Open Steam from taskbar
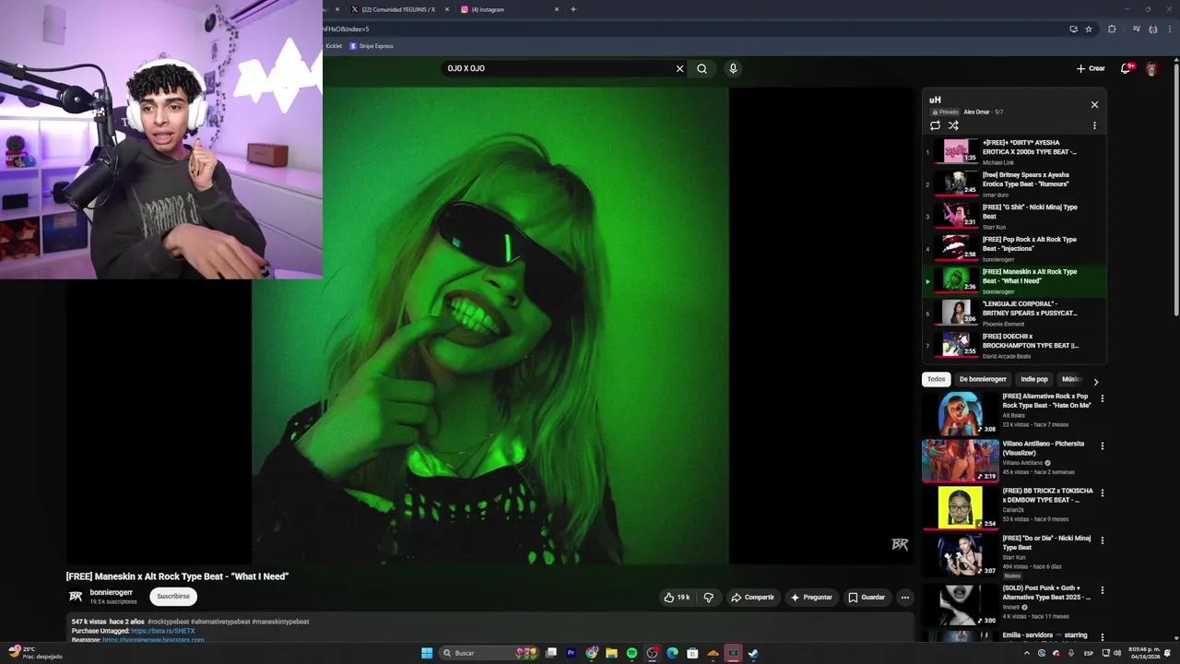Image resolution: width=1180 pixels, height=664 pixels. [753, 653]
